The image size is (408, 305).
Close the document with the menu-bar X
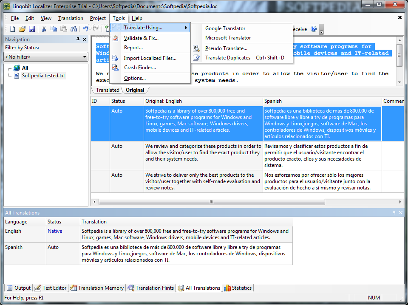[400, 17]
